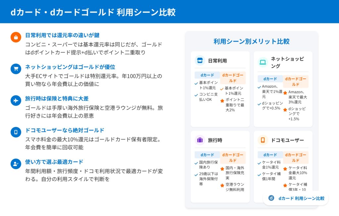Click the checkmark beside 国内旅行保険あり
The height and width of the screenshot is (216, 339).
[196, 163]
